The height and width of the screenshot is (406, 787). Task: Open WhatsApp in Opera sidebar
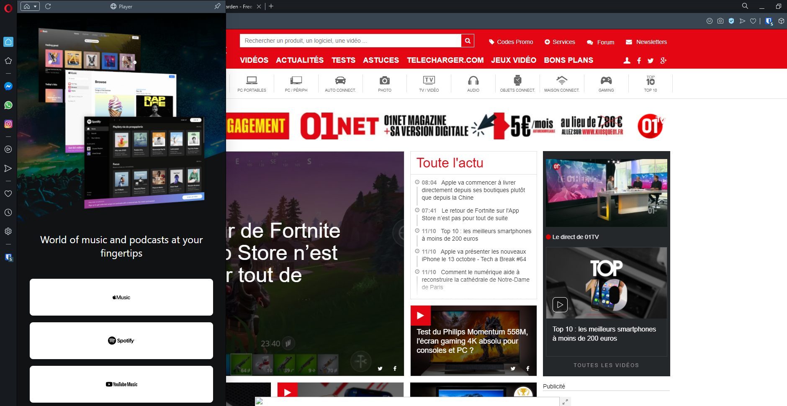click(8, 105)
